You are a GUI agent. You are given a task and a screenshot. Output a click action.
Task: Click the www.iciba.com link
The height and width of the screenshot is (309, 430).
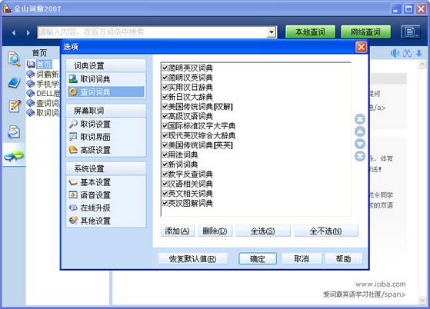(380, 284)
